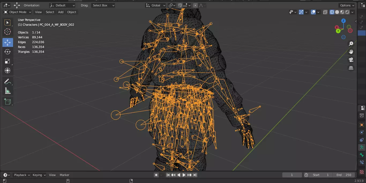Click the tool settings Move icon
The image size is (366, 183).
(17, 5)
